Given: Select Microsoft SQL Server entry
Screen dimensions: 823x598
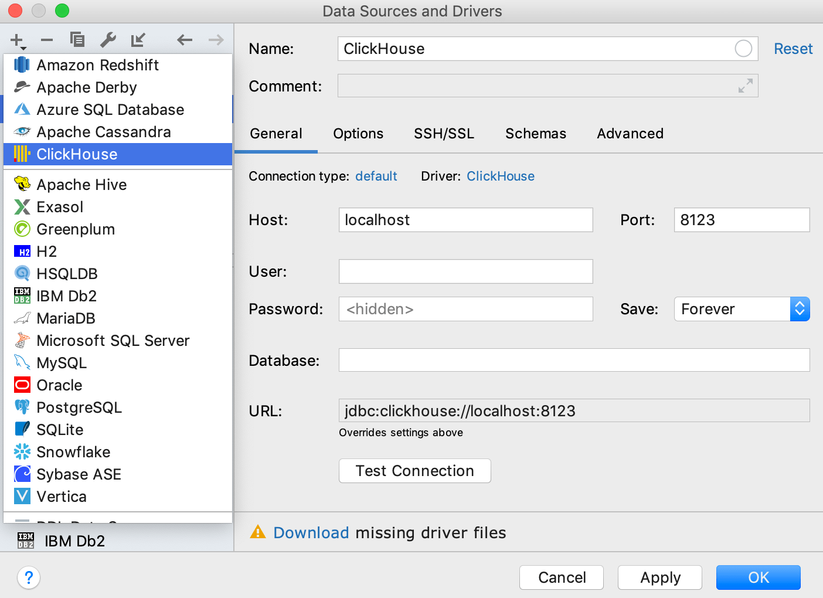Looking at the screenshot, I should pyautogui.click(x=118, y=341).
